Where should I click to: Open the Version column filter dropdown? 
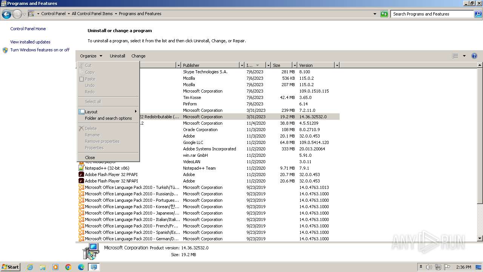pos(337,65)
